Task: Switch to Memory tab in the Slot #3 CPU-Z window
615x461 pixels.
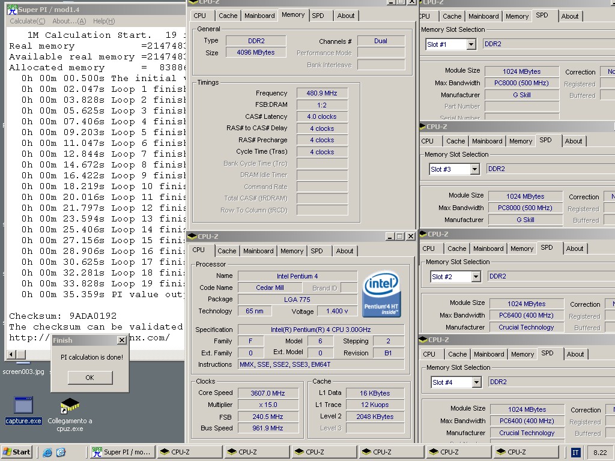Action: (521, 141)
